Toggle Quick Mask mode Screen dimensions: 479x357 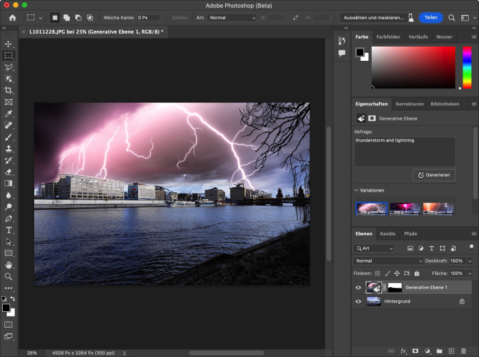tap(8, 324)
